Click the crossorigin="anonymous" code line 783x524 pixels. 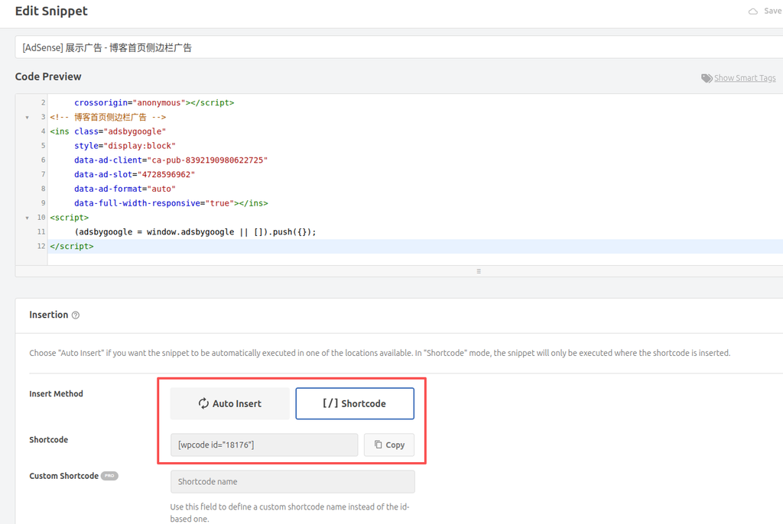click(154, 103)
